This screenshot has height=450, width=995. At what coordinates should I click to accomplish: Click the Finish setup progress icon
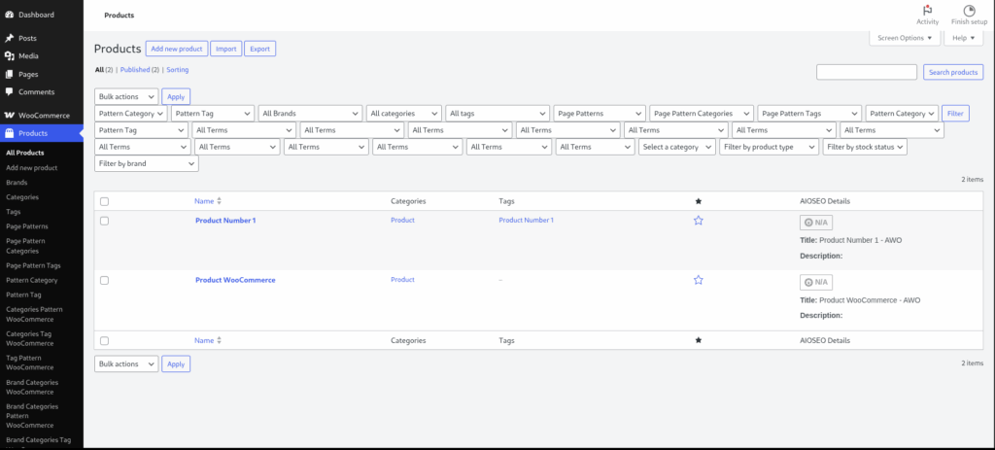[969, 10]
